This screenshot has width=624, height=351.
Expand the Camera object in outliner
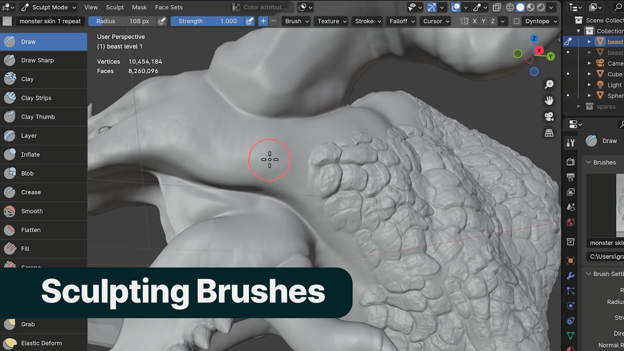589,63
